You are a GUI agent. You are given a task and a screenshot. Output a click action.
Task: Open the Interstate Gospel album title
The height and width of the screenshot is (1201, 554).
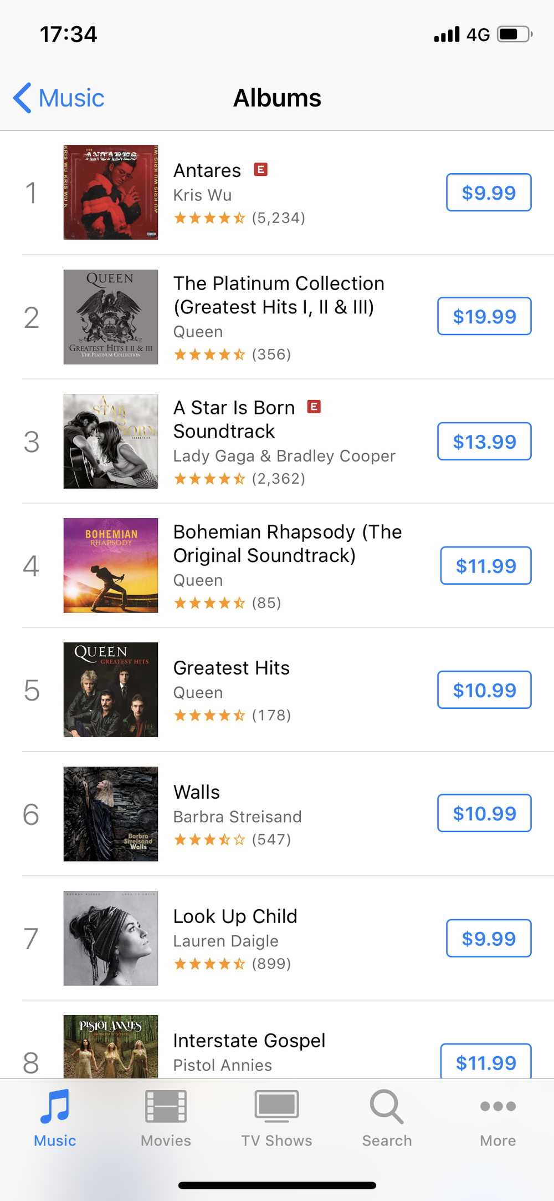249,1041
